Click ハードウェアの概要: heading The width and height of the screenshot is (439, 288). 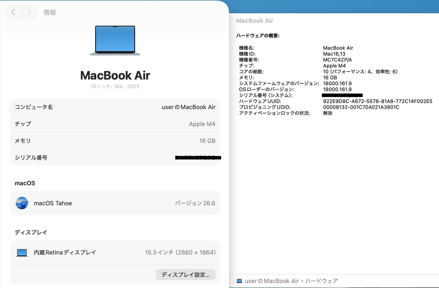[x=258, y=36]
